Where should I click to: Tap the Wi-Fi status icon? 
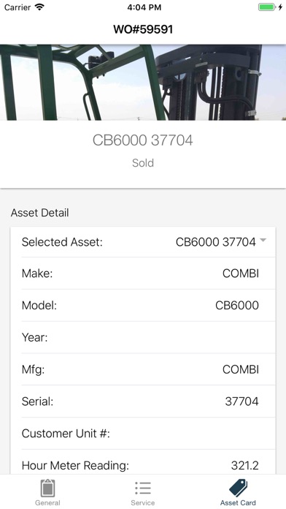coord(39,7)
